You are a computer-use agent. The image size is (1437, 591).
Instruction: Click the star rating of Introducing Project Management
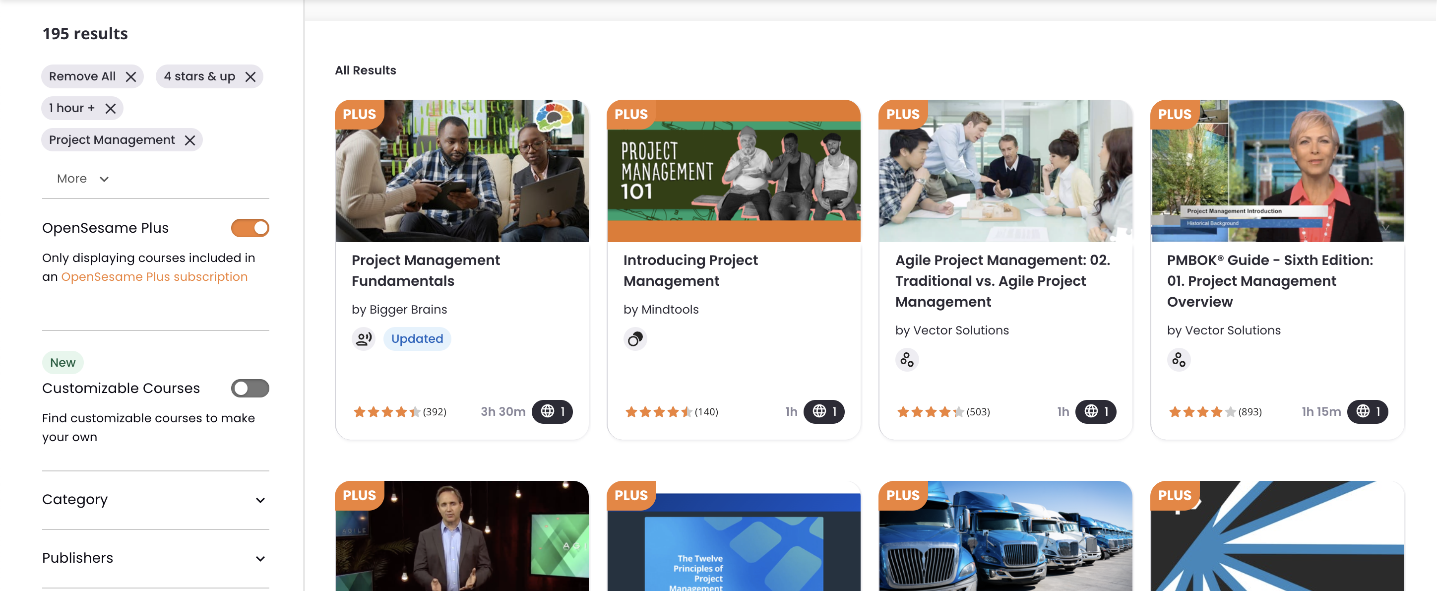coord(658,412)
